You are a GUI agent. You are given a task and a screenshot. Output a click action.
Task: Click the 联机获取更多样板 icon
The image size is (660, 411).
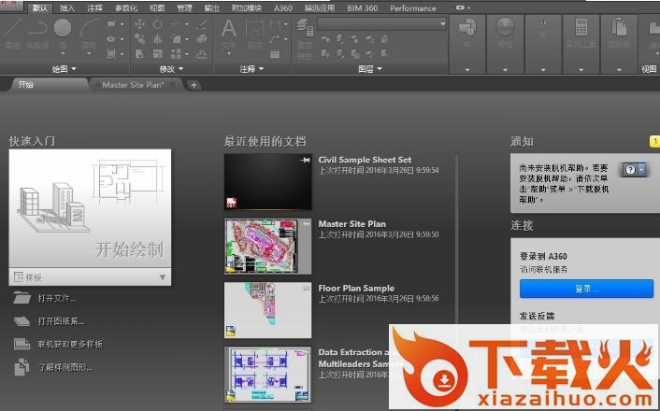(x=22, y=344)
